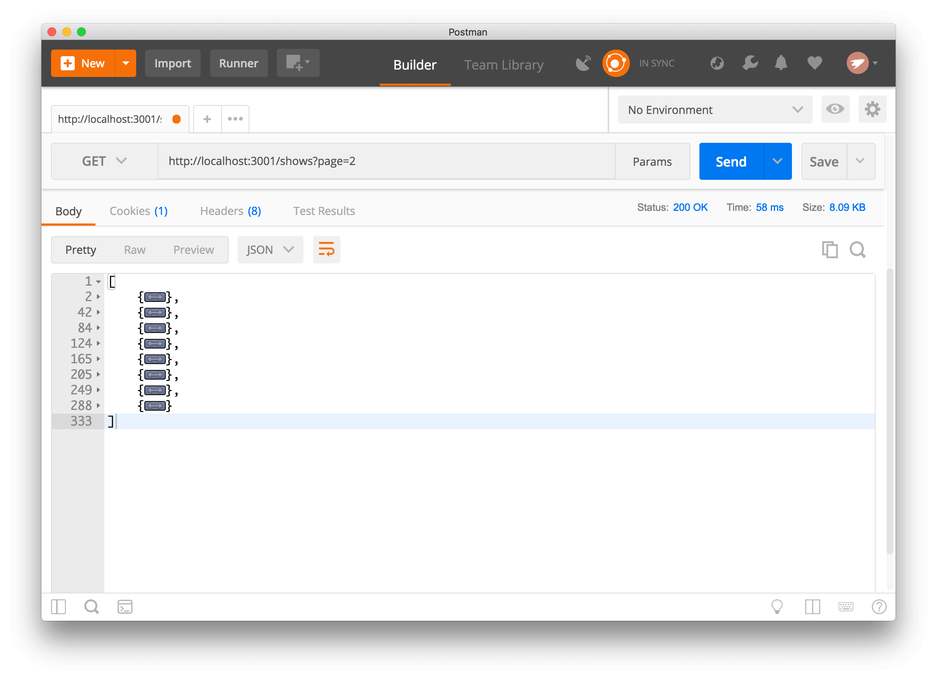Viewport: 937px width, 680px height.
Task: Open Find in the bottom status bar
Action: click(x=91, y=607)
